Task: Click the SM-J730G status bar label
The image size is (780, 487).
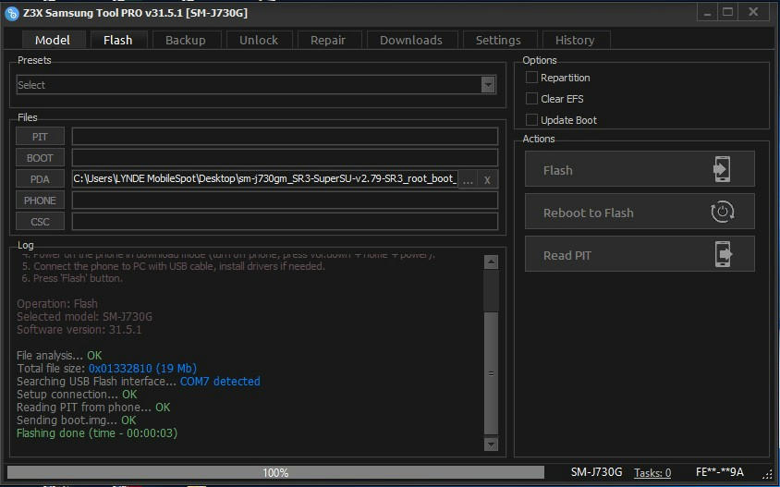Action: [596, 472]
